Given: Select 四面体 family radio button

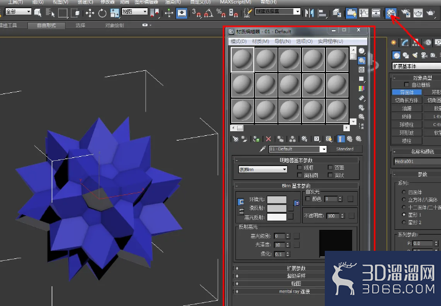Looking at the screenshot, I should point(404,192).
